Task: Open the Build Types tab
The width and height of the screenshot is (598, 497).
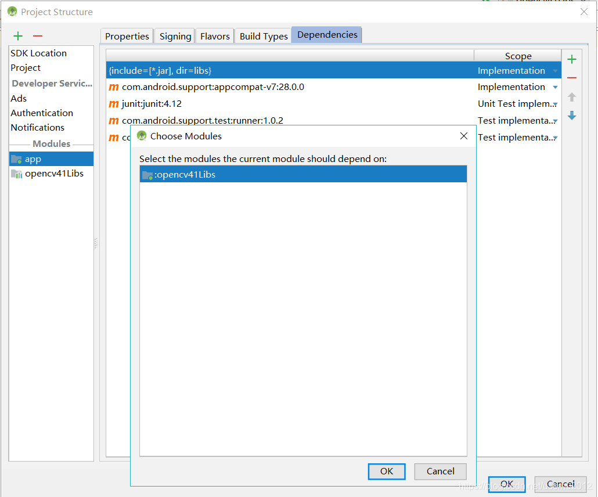Action: [264, 36]
